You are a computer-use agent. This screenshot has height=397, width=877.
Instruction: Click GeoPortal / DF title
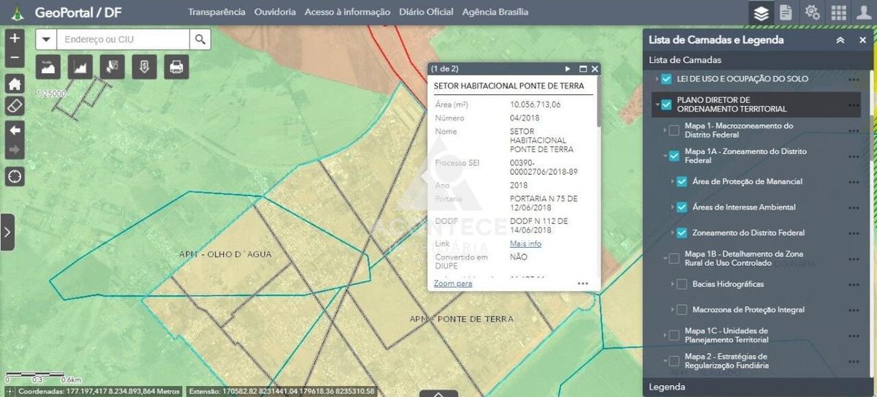click(78, 12)
